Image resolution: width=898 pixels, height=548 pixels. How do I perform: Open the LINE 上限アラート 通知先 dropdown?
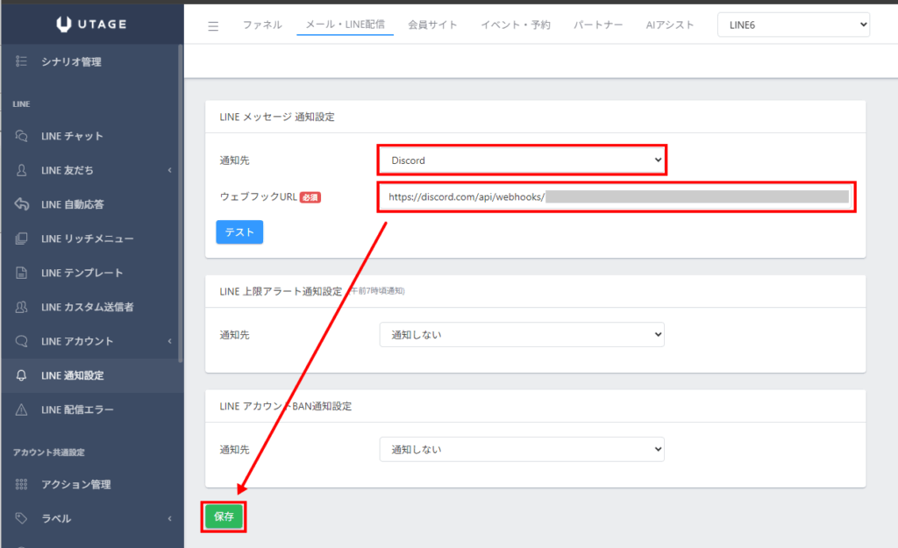[522, 335]
